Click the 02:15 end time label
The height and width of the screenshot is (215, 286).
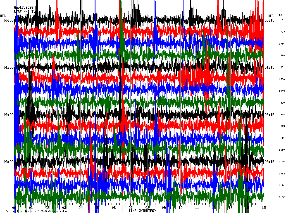tap(270, 114)
